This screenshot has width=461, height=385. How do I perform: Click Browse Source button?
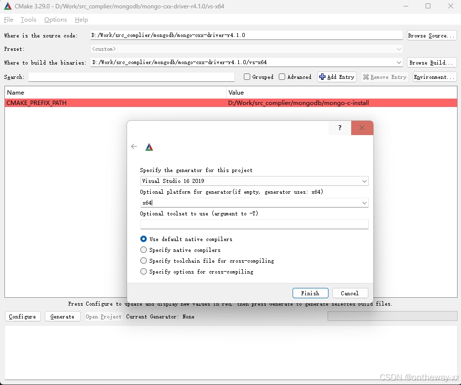click(431, 35)
